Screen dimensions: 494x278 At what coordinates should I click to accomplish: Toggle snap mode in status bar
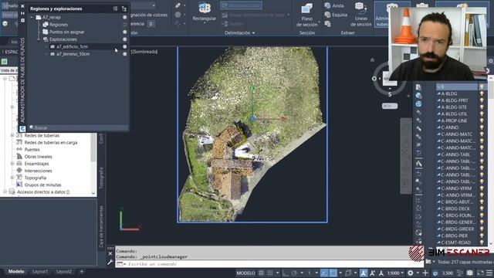pos(270,273)
